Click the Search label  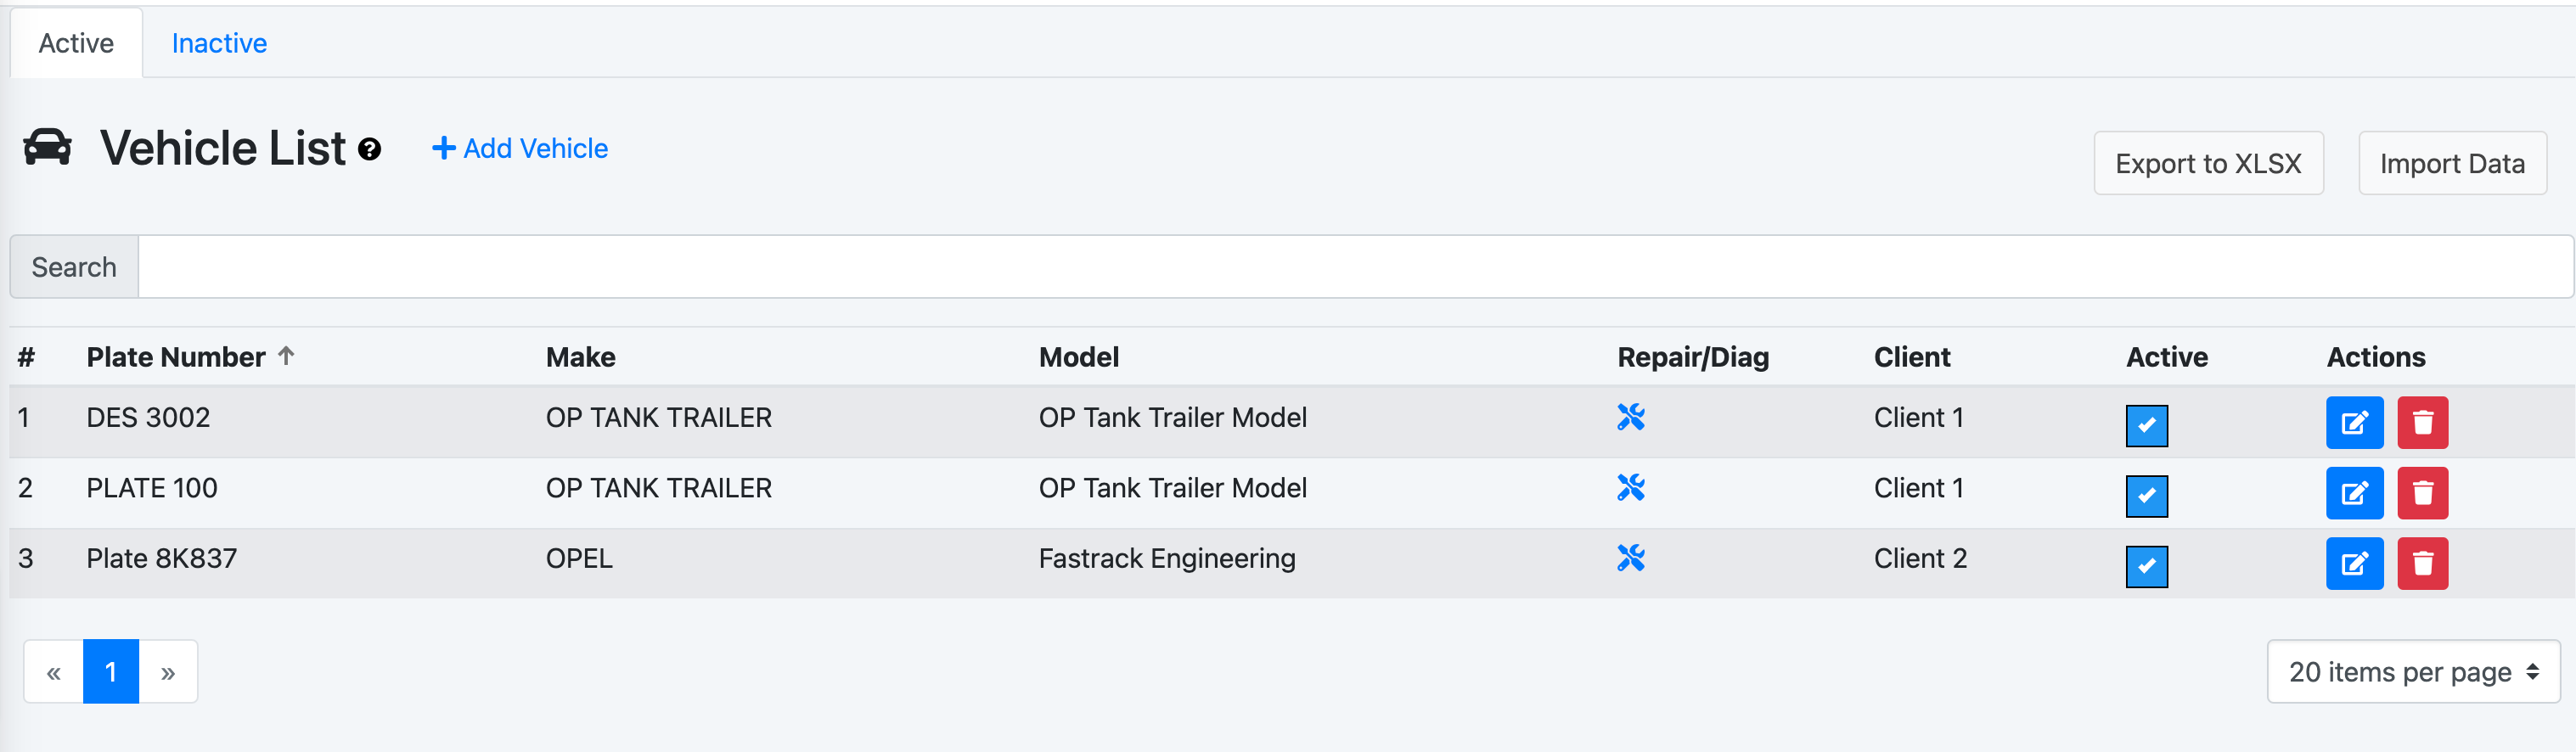tap(74, 267)
